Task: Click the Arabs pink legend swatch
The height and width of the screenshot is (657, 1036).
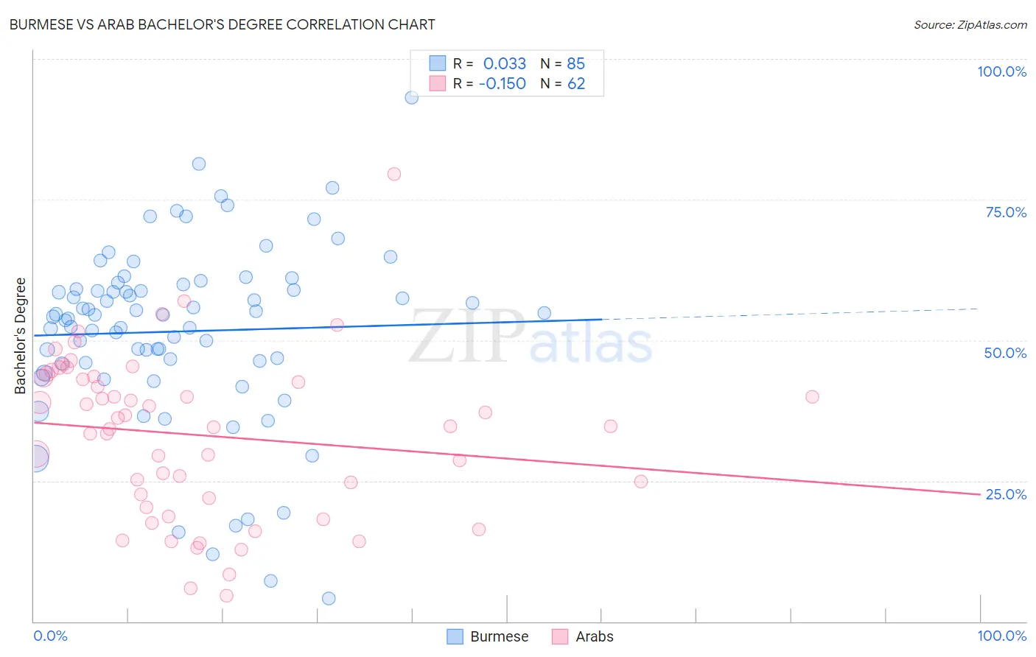Action: [x=561, y=636]
